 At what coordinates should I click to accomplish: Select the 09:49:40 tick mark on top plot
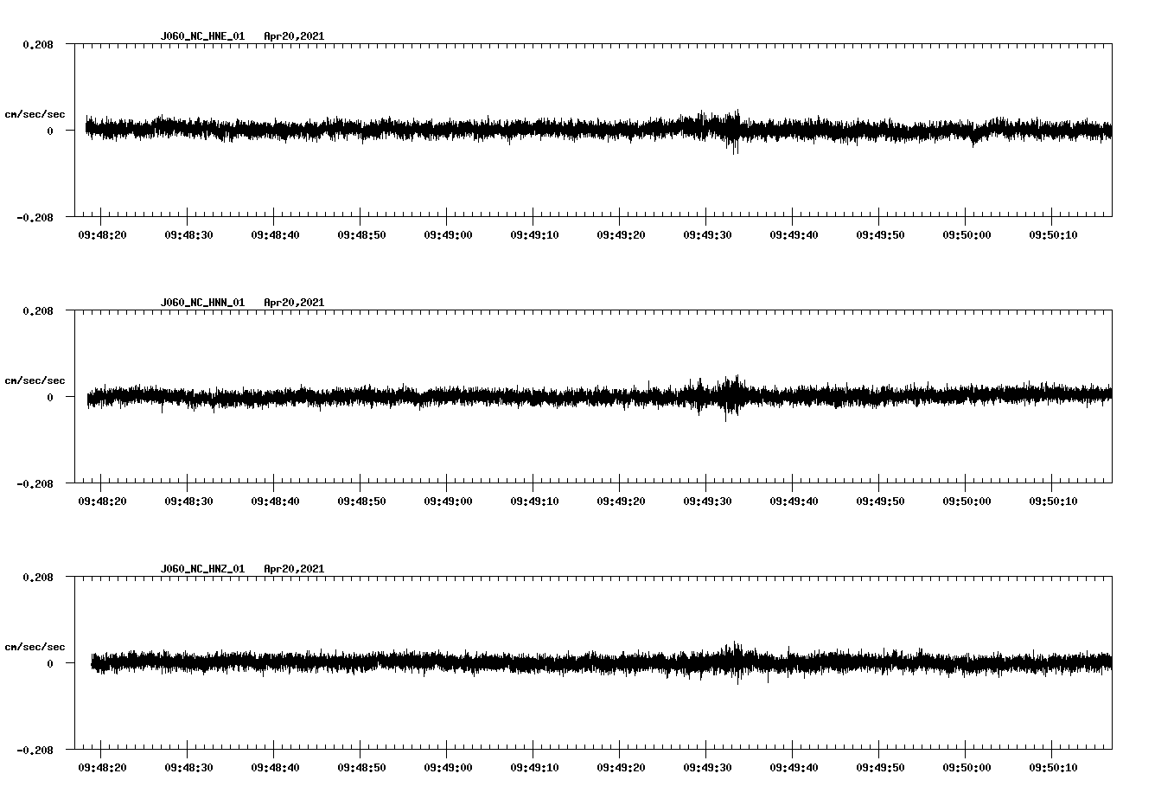tap(793, 220)
